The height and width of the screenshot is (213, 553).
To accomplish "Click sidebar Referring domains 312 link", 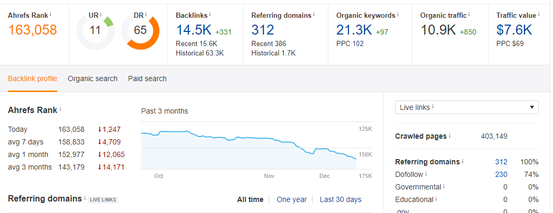I will point(501,162).
